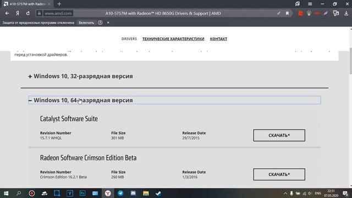Open the Windows notification center

pos(345,193)
